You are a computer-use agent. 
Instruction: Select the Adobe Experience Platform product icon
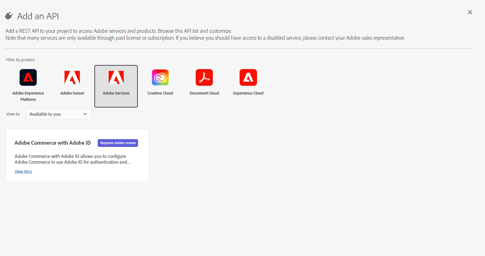click(28, 77)
